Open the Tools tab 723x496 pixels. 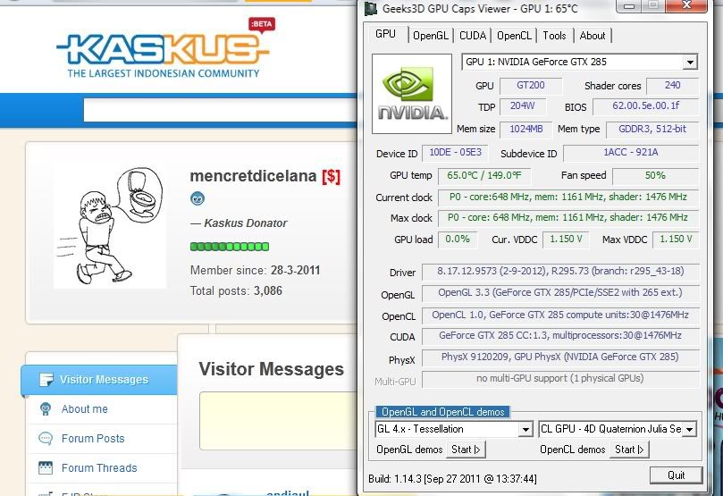(554, 36)
